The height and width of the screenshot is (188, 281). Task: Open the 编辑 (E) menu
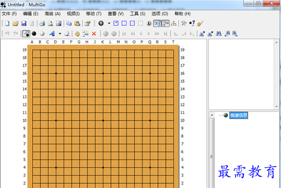31,14
